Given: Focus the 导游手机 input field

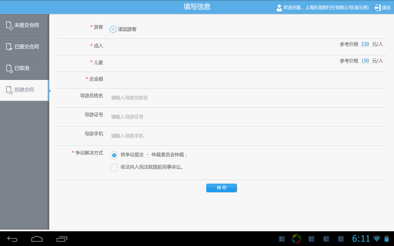Looking at the screenshot, I should [x=248, y=136].
